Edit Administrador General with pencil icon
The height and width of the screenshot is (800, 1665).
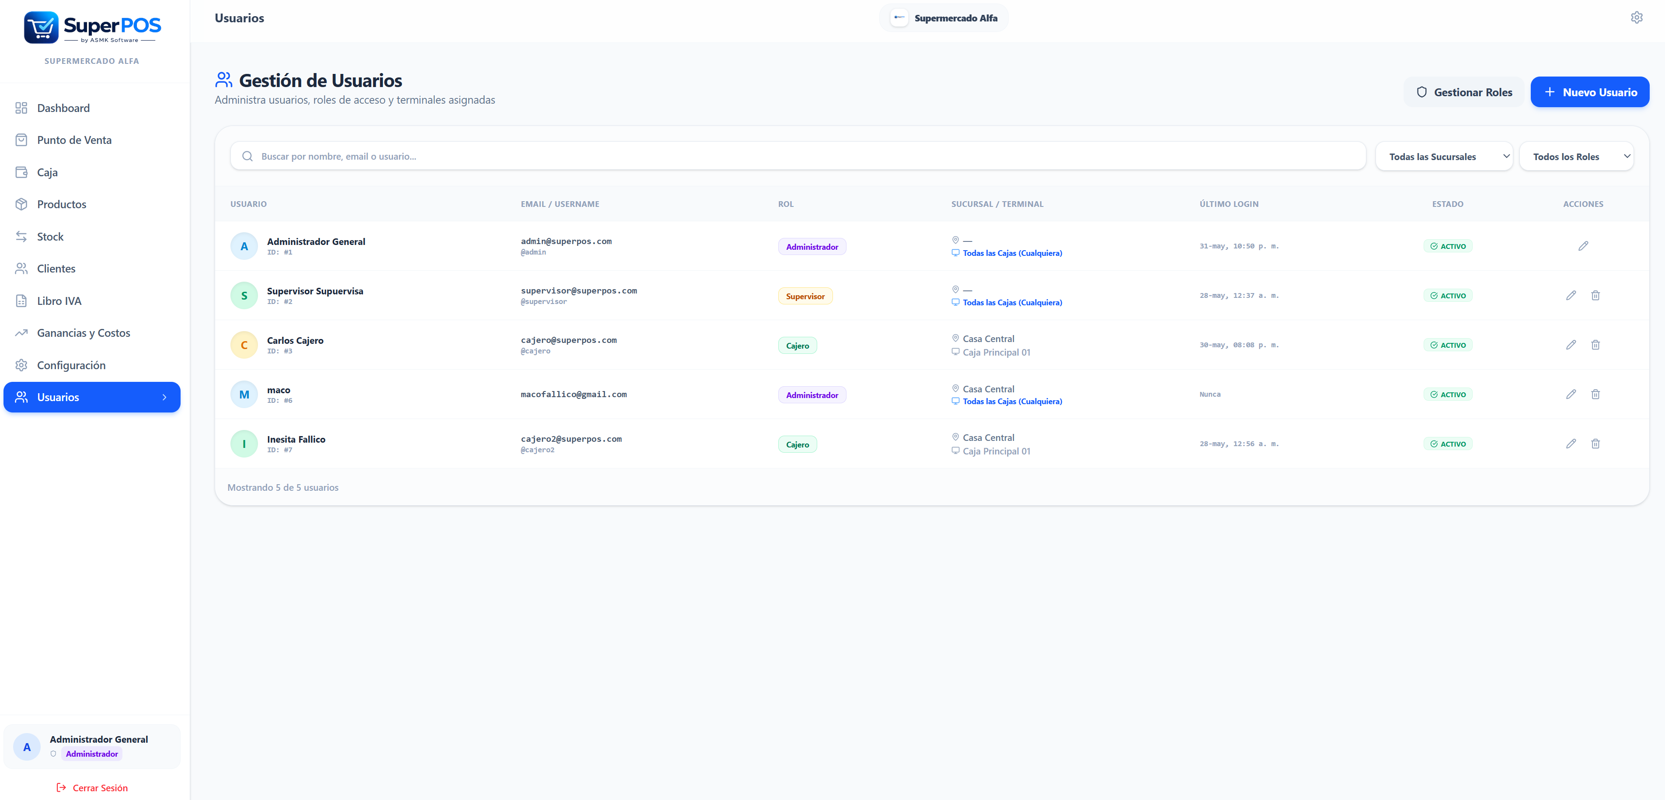[x=1583, y=246]
